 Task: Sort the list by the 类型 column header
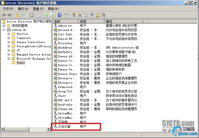click(x=91, y=21)
